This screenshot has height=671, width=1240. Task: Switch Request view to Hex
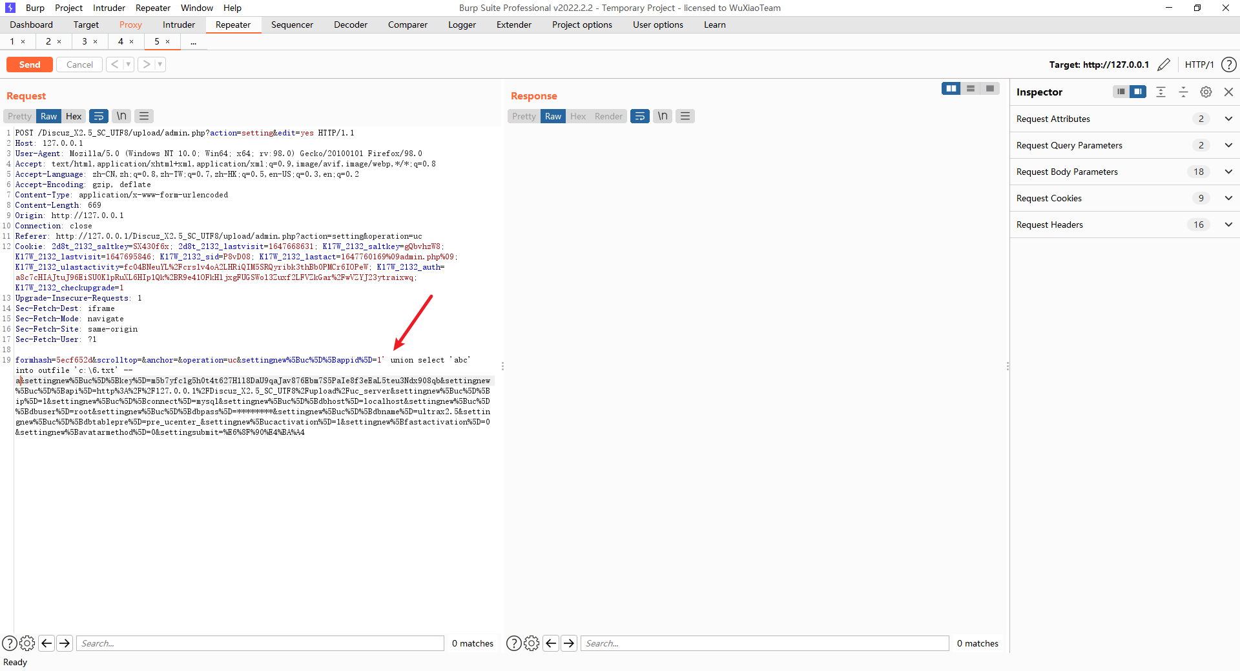tap(74, 116)
